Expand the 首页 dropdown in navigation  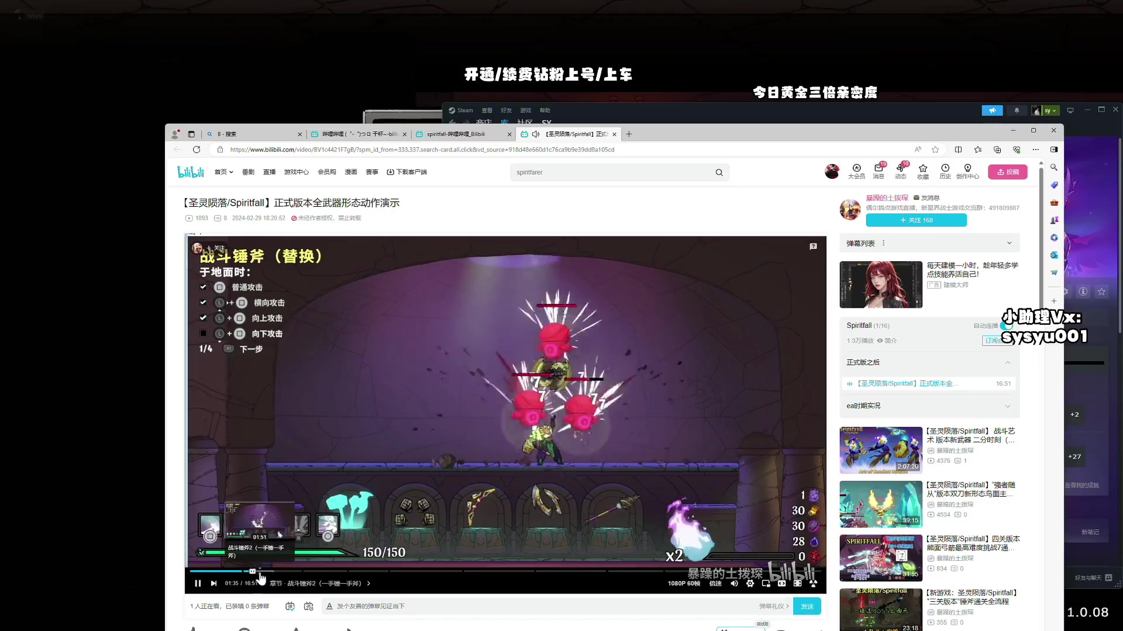point(223,172)
